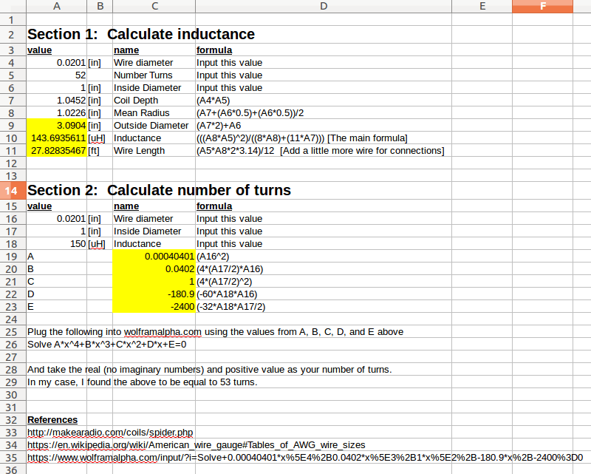The height and width of the screenshot is (474, 591).
Task: Click the '(A16^2)' formula text
Action: pyautogui.click(x=213, y=257)
